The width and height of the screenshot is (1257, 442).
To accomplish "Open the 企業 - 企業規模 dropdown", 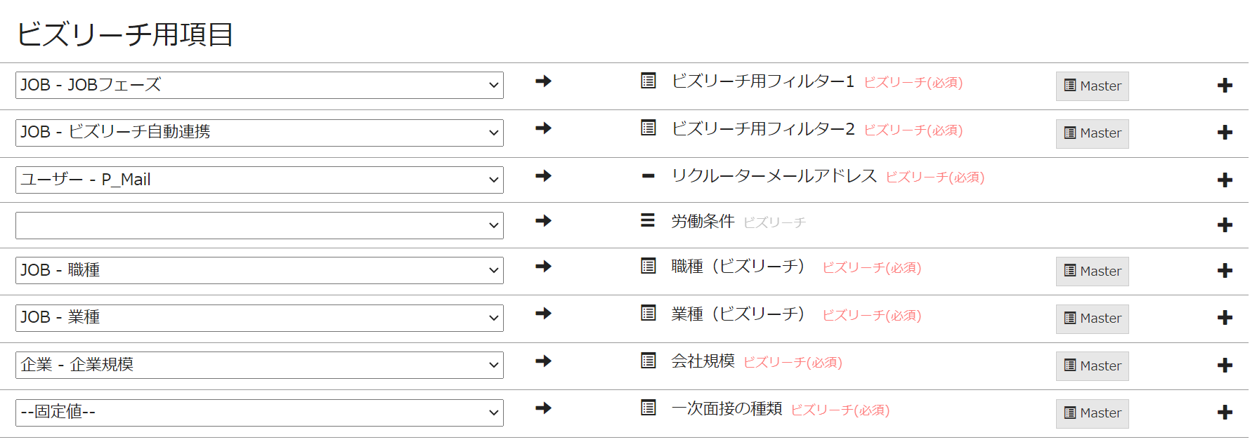I will pyautogui.click(x=259, y=365).
